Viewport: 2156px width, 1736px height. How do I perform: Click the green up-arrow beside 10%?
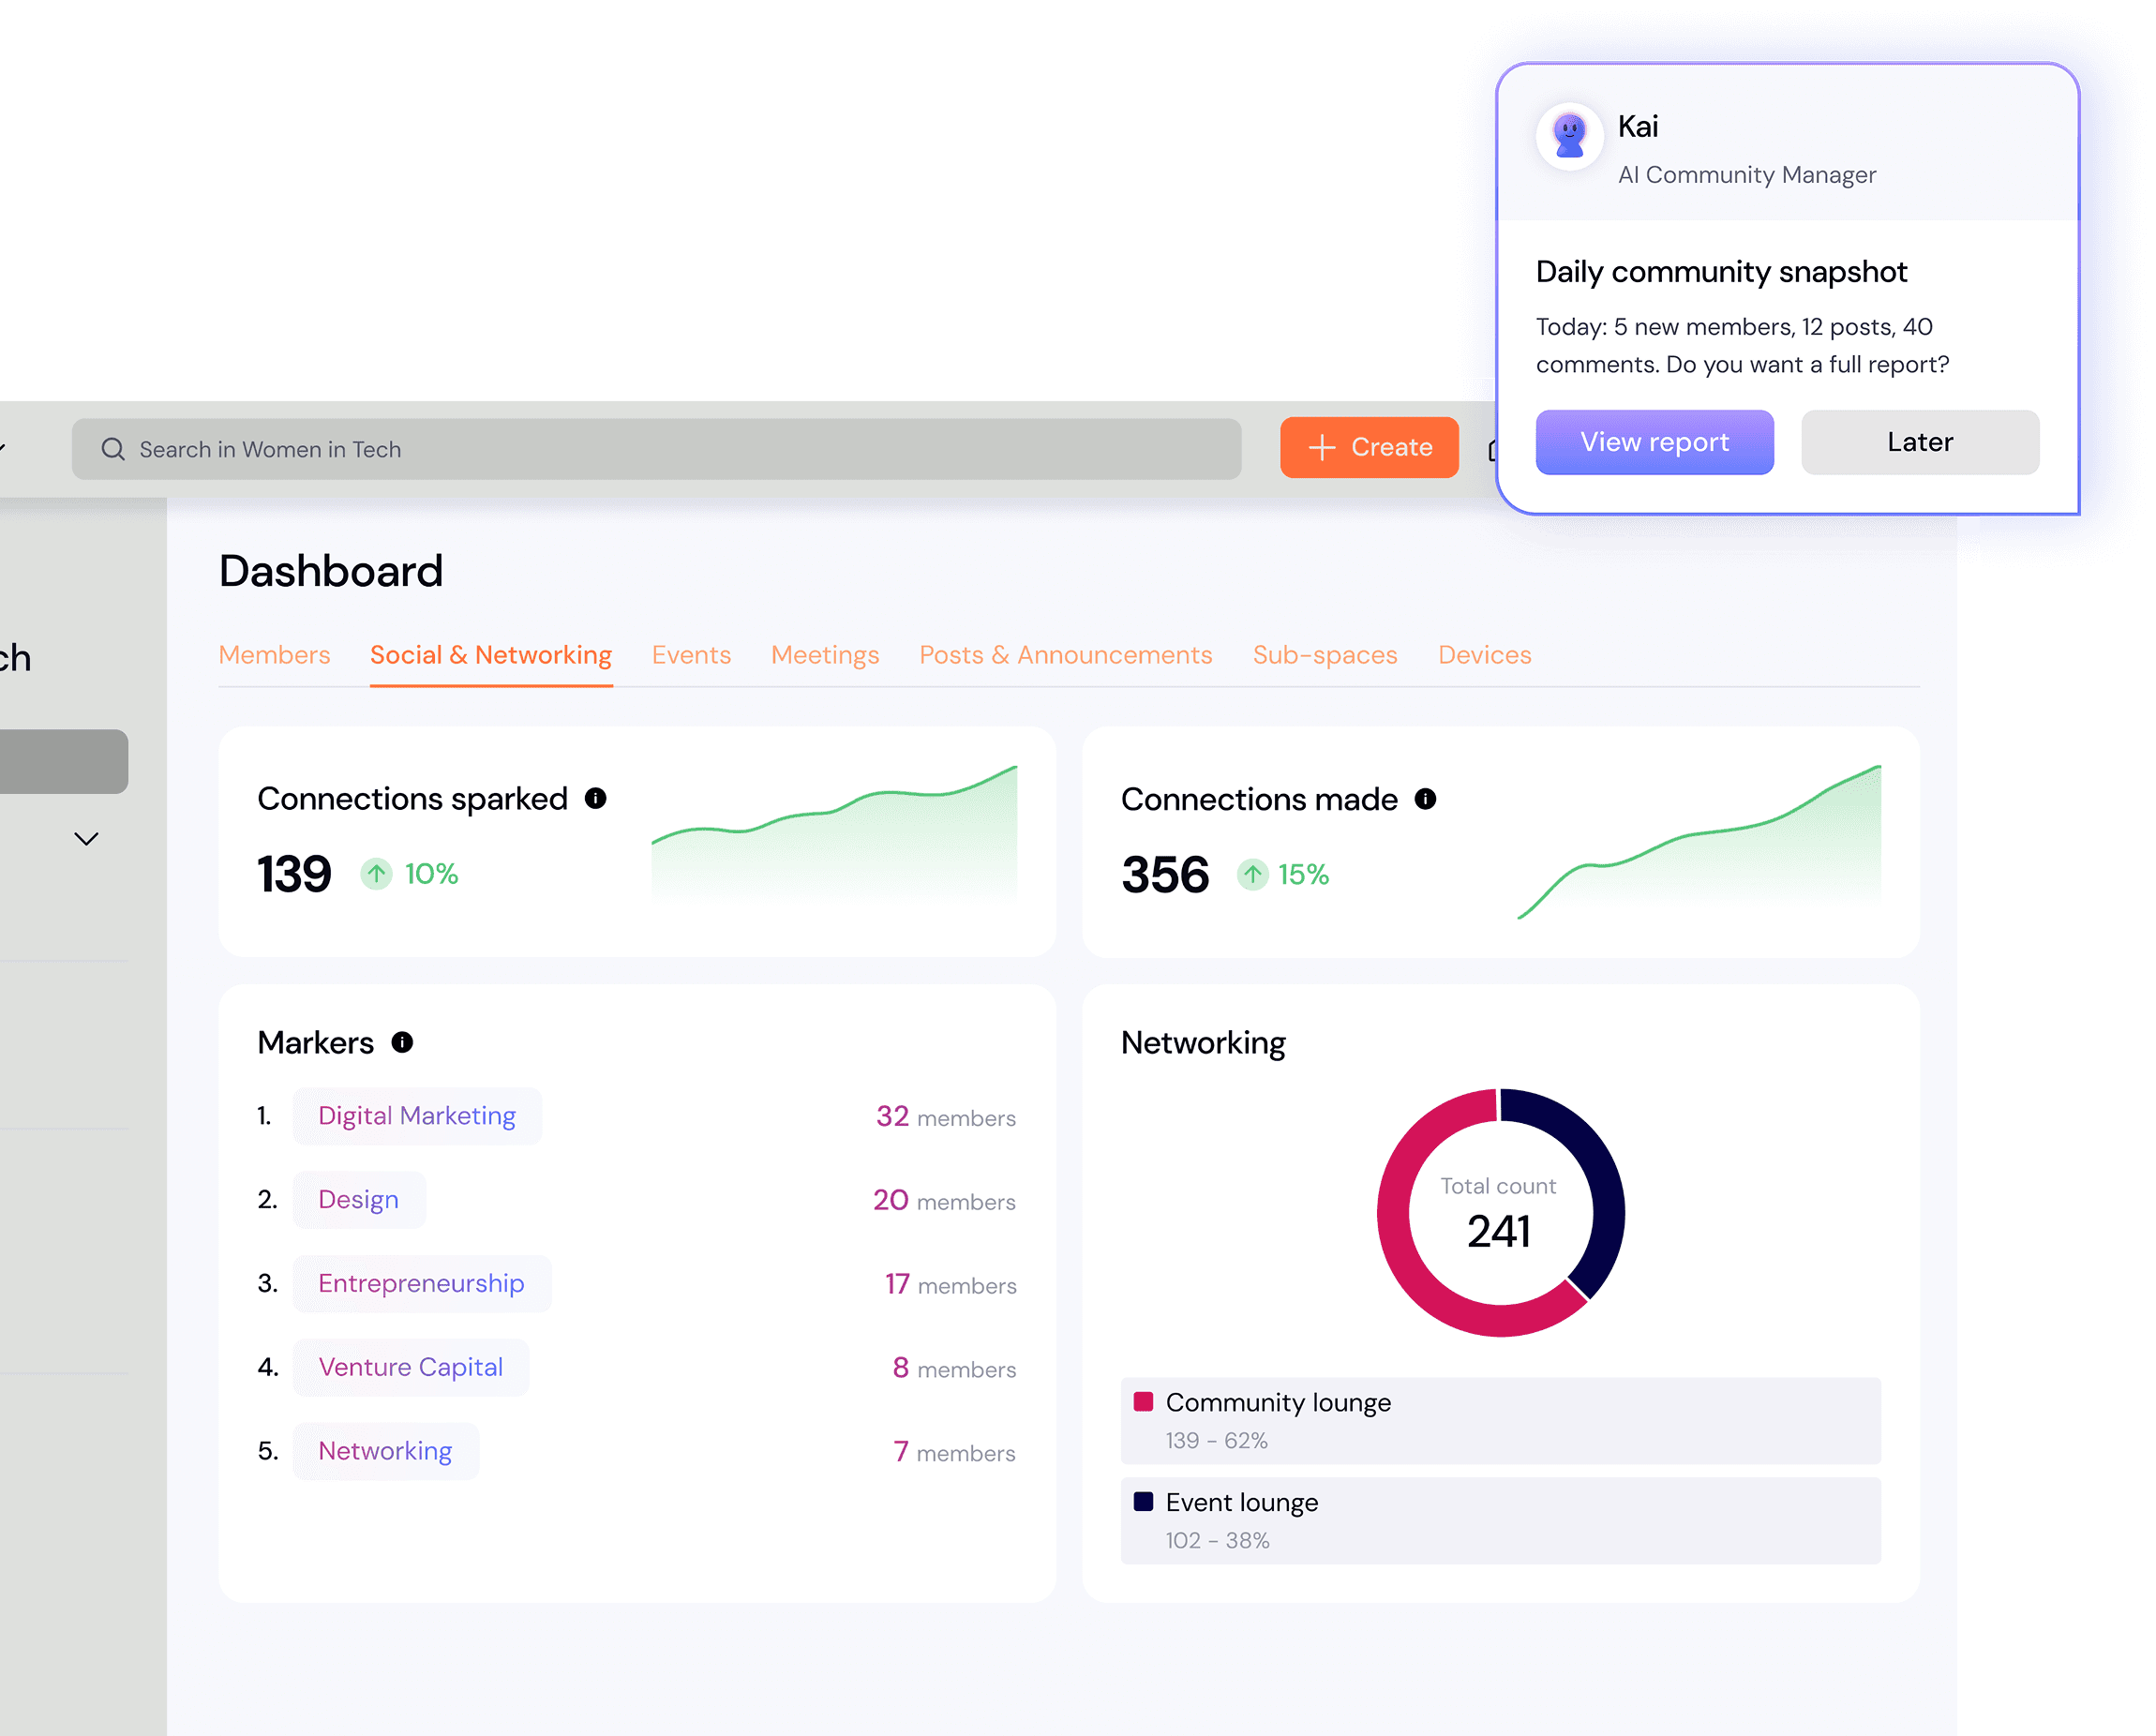click(x=376, y=874)
